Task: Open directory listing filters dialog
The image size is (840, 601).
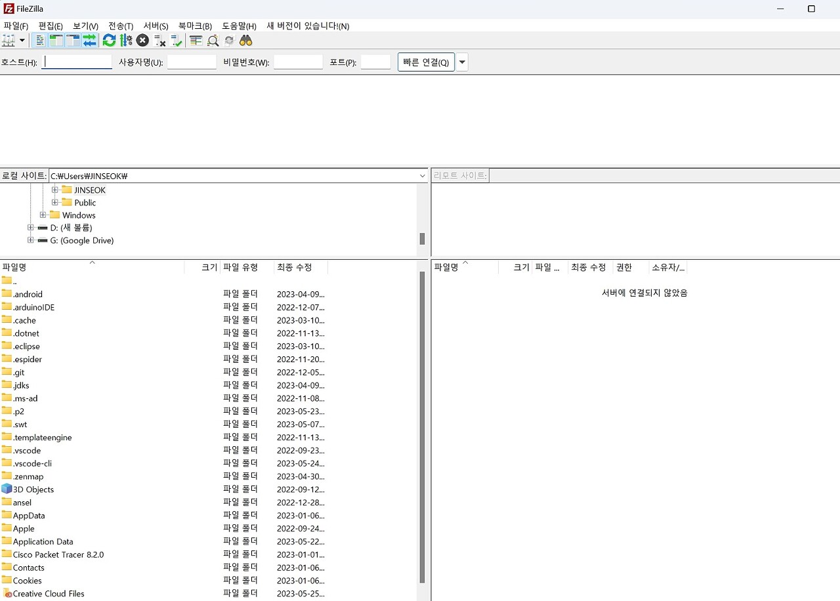Action: (x=196, y=41)
